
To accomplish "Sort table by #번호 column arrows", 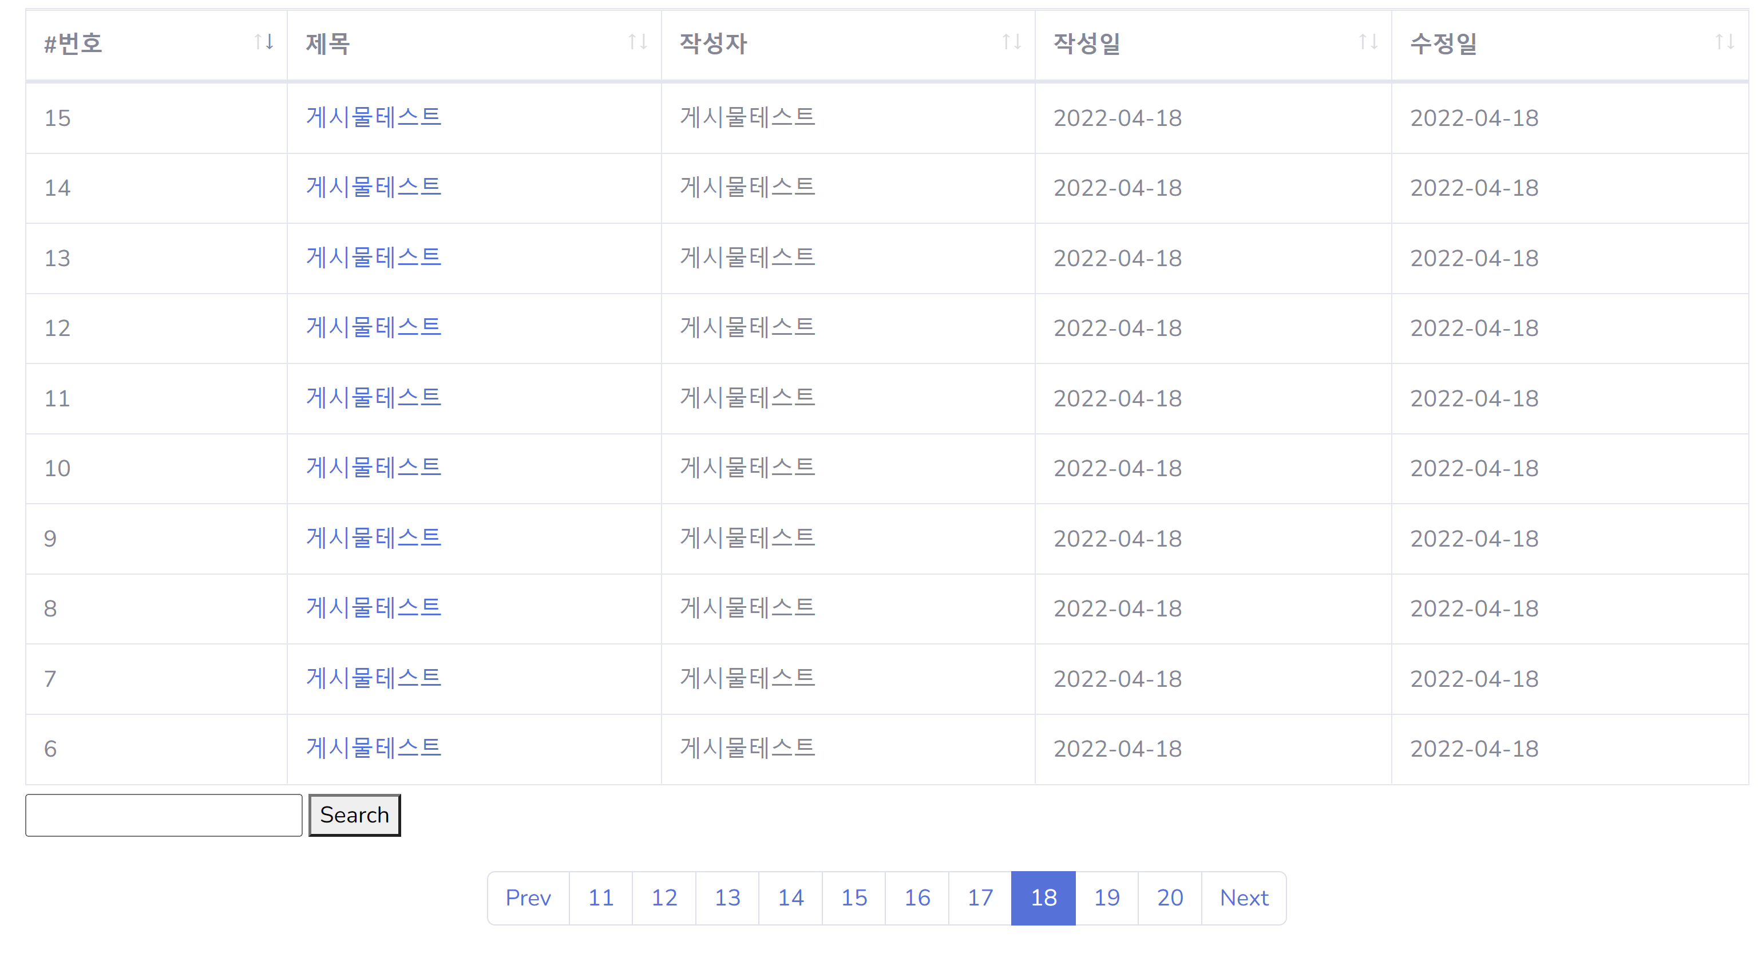I will (264, 42).
